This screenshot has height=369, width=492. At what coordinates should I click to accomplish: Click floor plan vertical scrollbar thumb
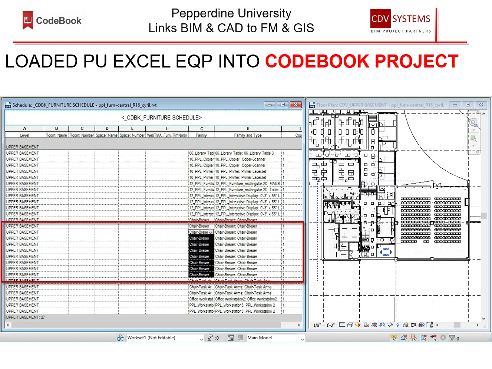tap(484, 216)
